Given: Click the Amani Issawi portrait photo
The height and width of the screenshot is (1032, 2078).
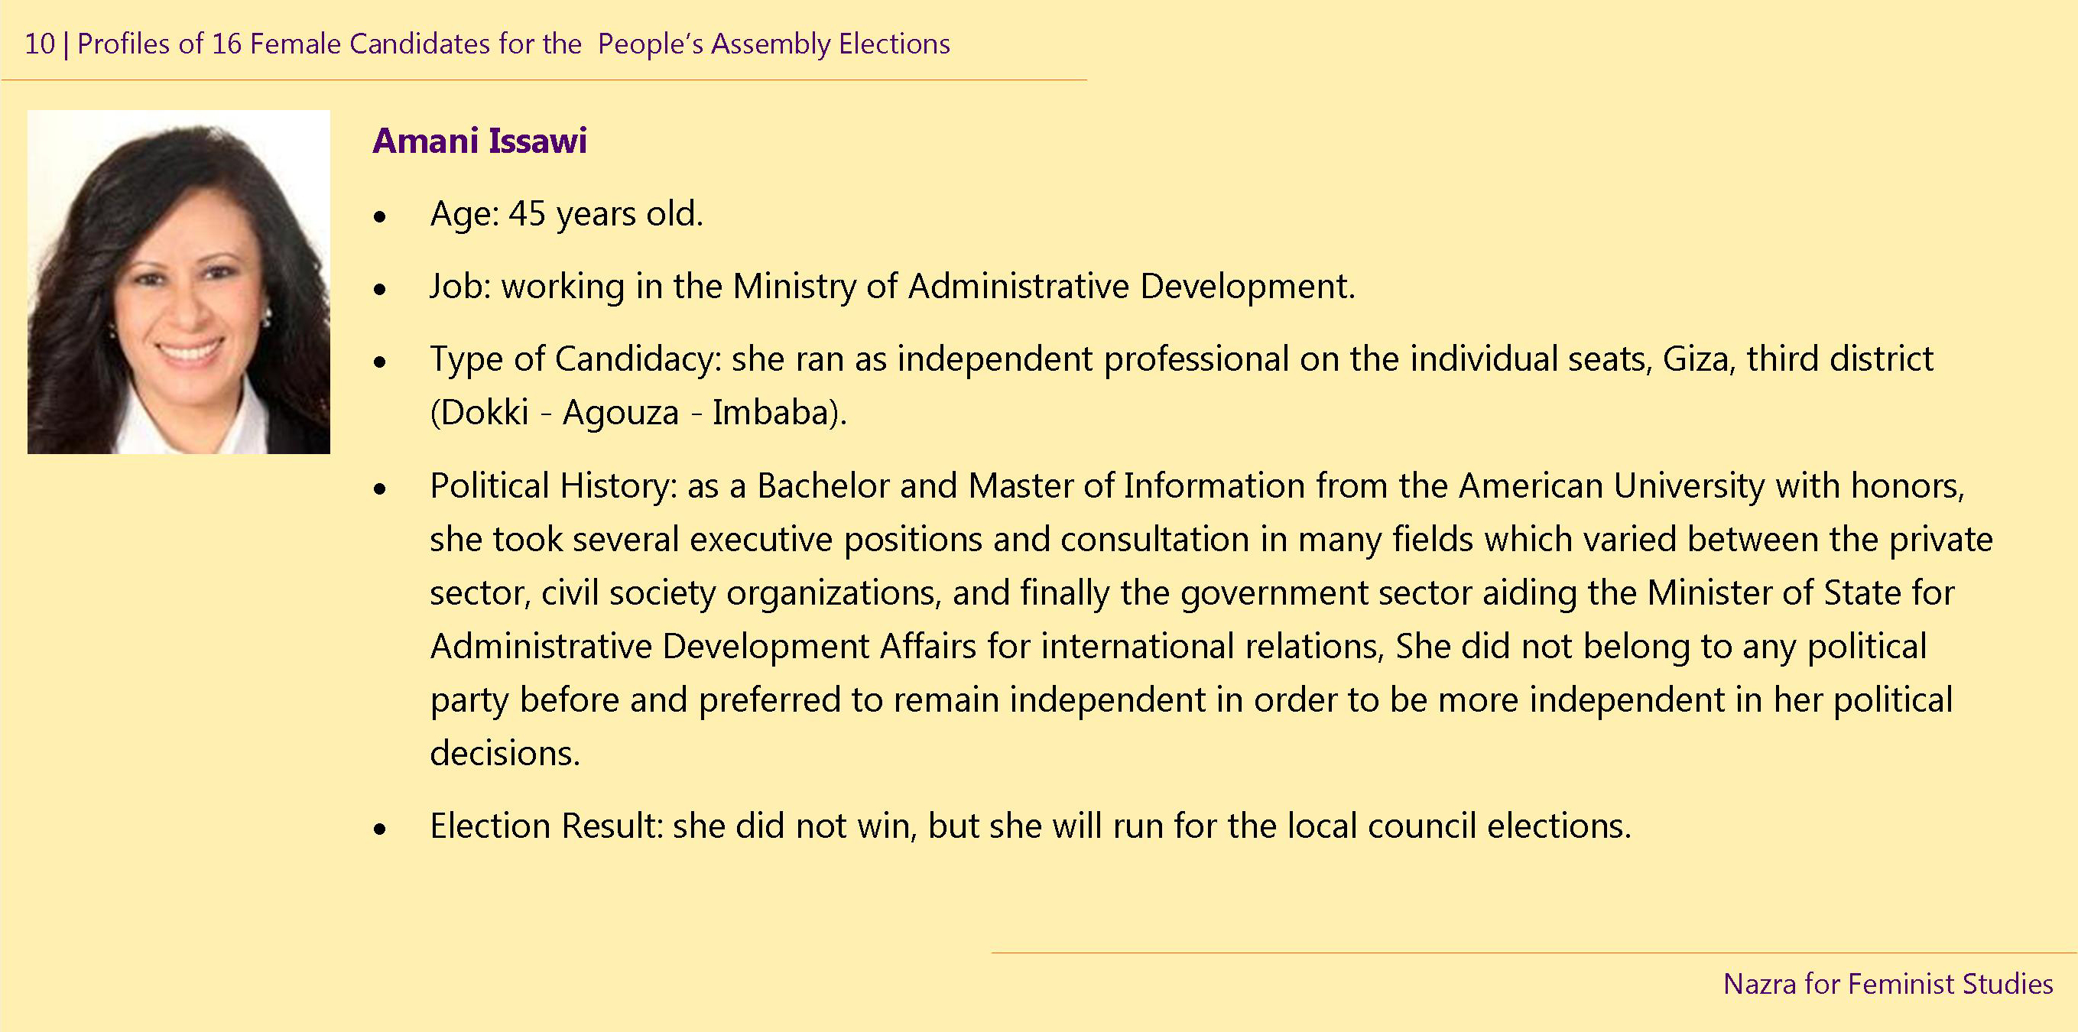Looking at the screenshot, I should 178,281.
